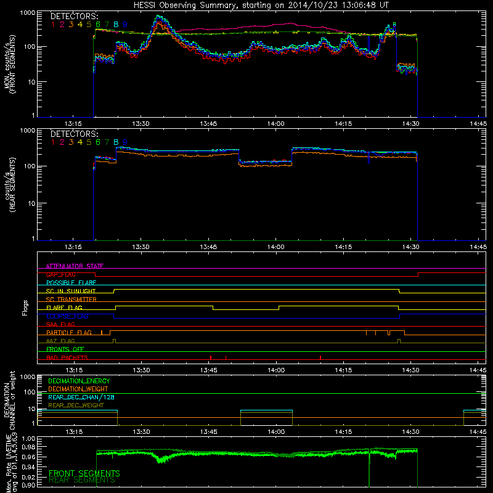Select the REAR_DEC_WEIGHT legend label
This screenshot has height=493, width=493.
76,405
